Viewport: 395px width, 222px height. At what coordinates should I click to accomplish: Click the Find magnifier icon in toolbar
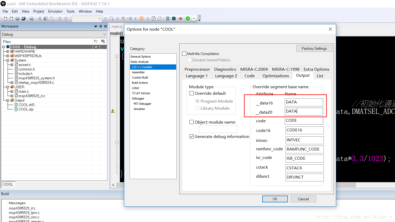click(x=112, y=19)
